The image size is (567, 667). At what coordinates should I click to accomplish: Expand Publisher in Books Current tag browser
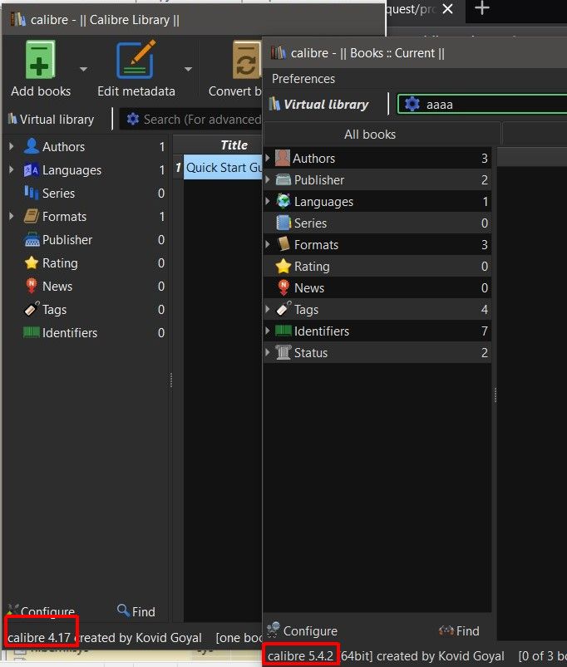coord(268,179)
